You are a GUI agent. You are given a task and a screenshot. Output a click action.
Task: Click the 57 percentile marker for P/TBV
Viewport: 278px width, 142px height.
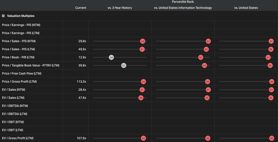(124, 65)
